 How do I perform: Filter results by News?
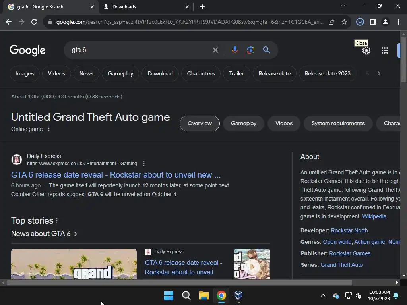point(86,73)
